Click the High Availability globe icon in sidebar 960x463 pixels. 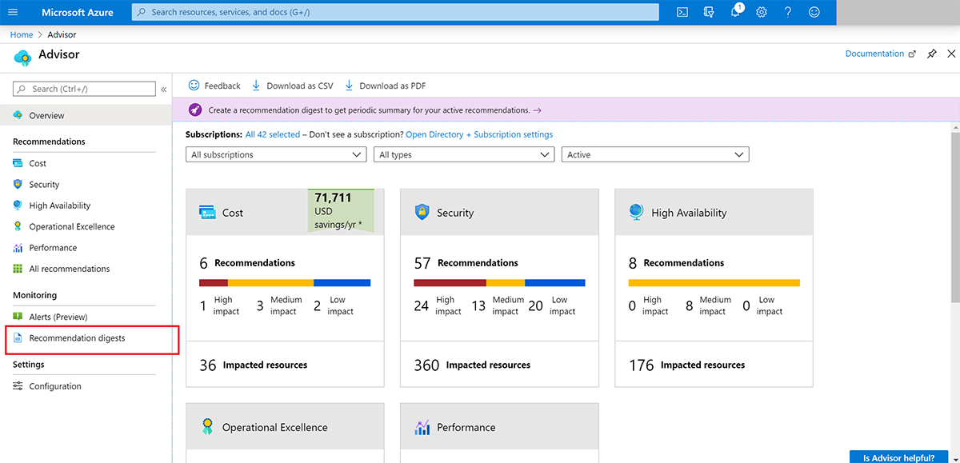tap(18, 206)
